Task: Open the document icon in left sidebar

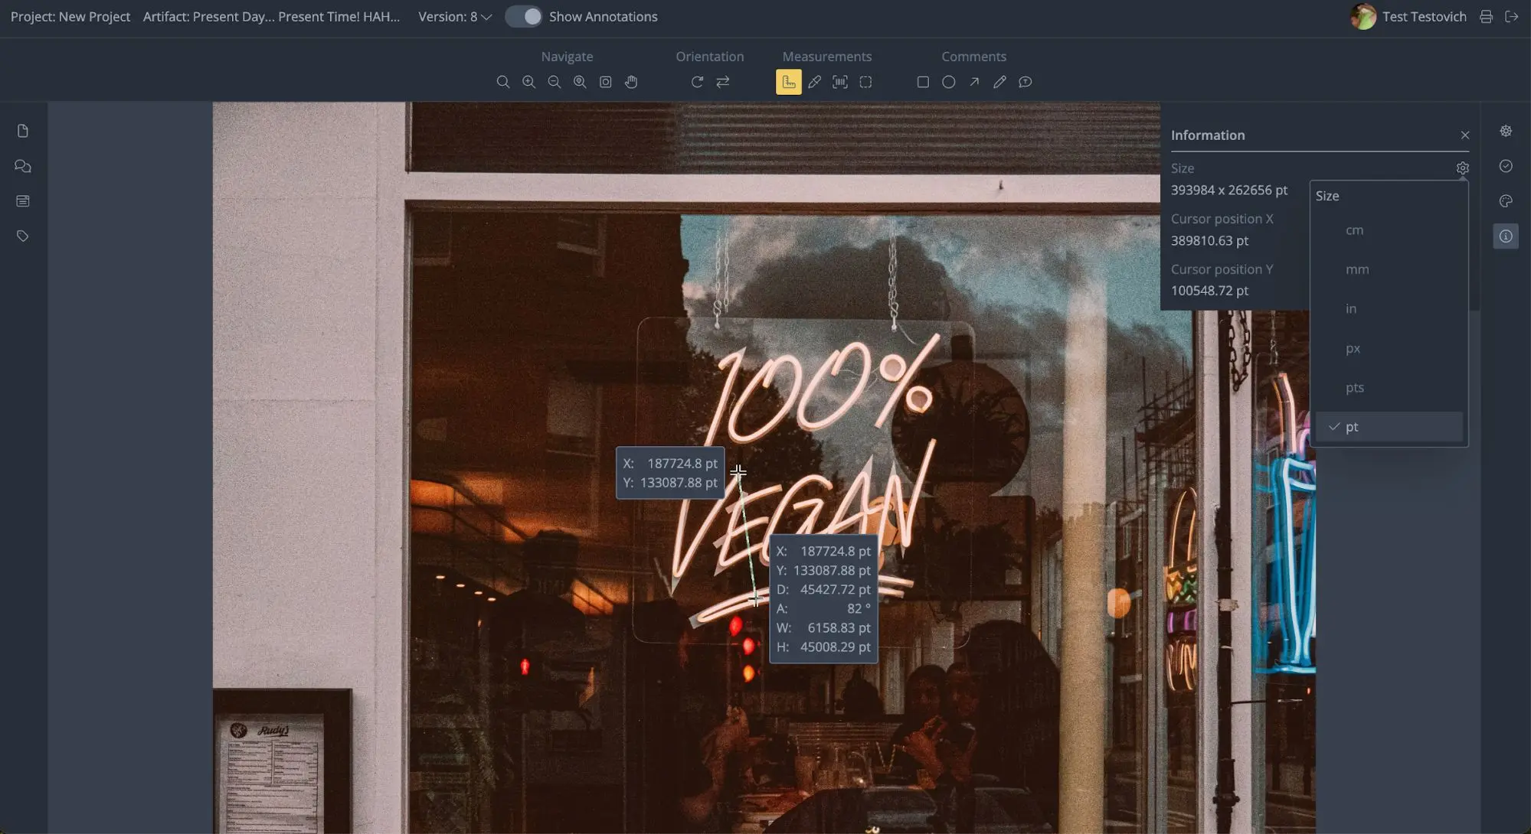Action: coord(23,131)
